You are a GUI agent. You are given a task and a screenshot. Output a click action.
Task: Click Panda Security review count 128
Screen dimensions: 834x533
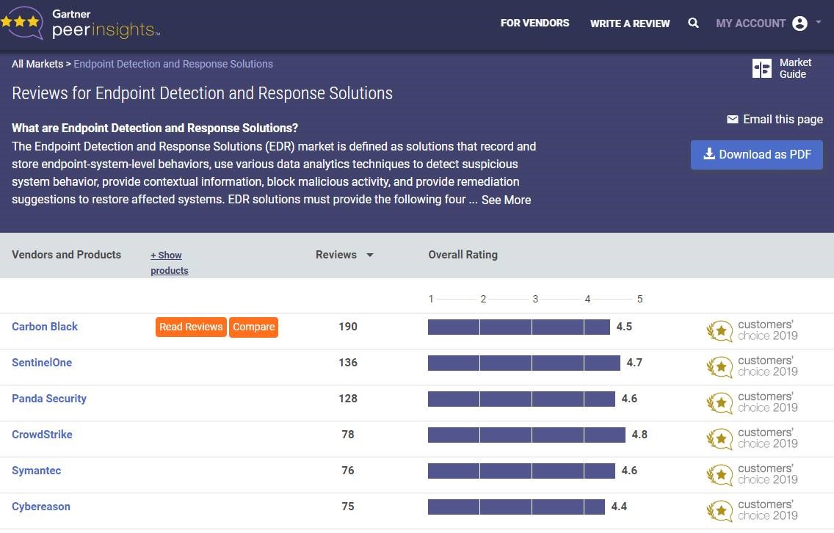tap(348, 399)
